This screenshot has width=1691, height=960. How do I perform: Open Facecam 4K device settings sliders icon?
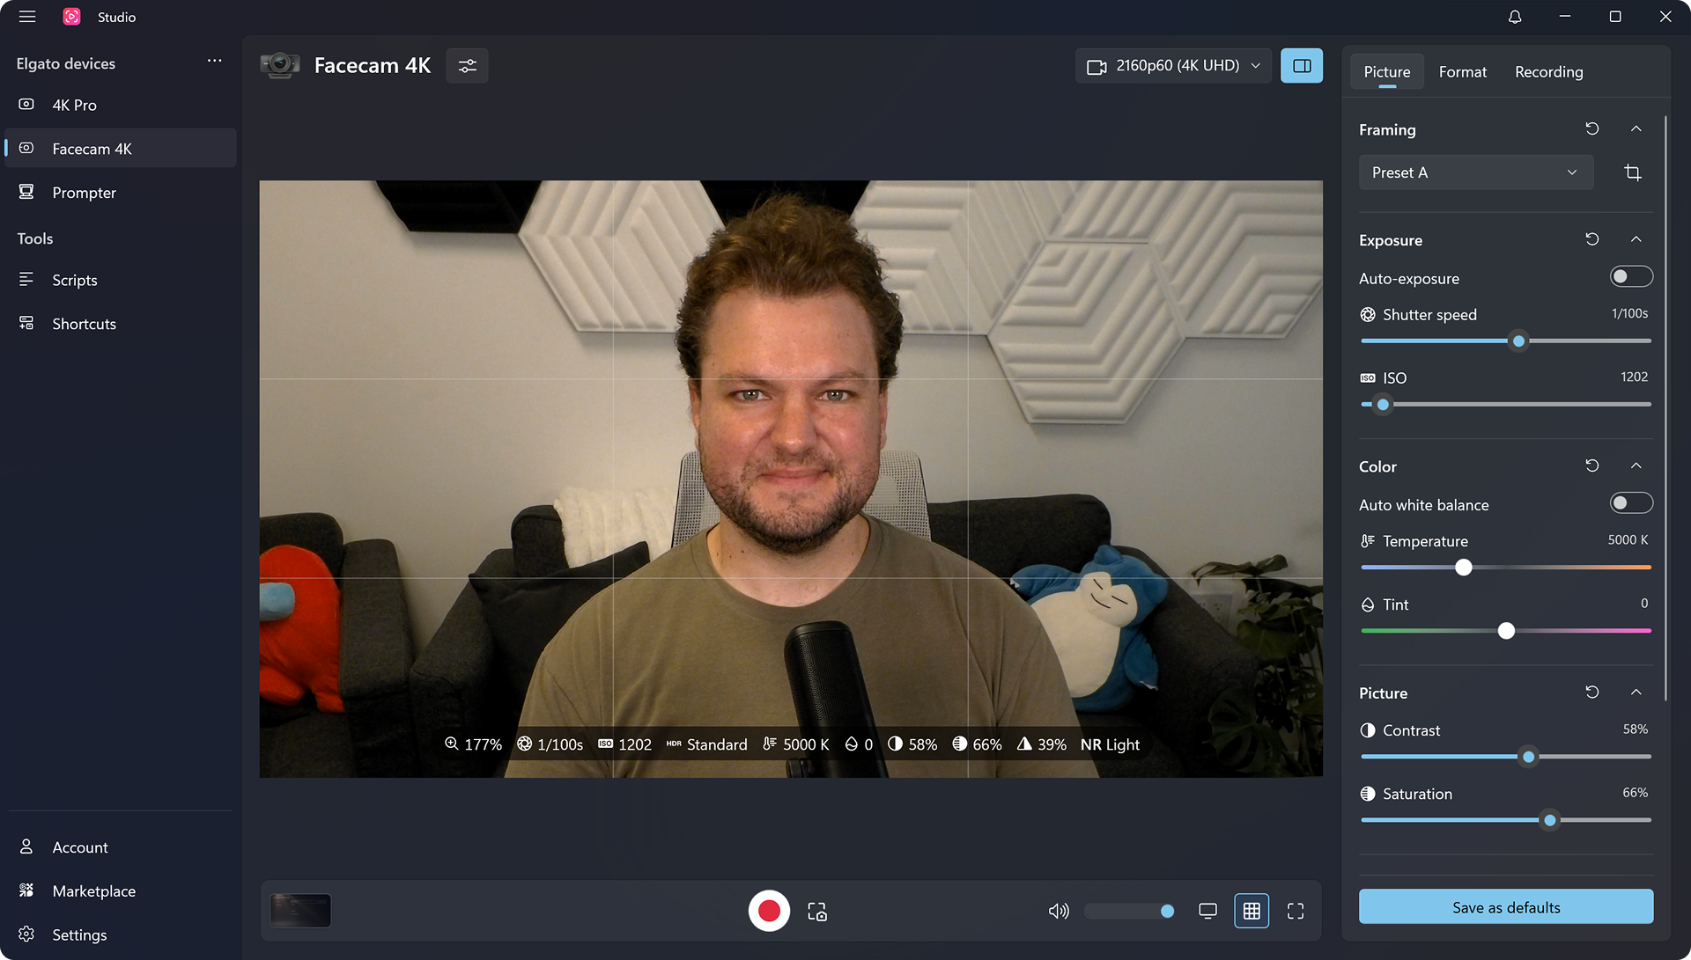[468, 66]
